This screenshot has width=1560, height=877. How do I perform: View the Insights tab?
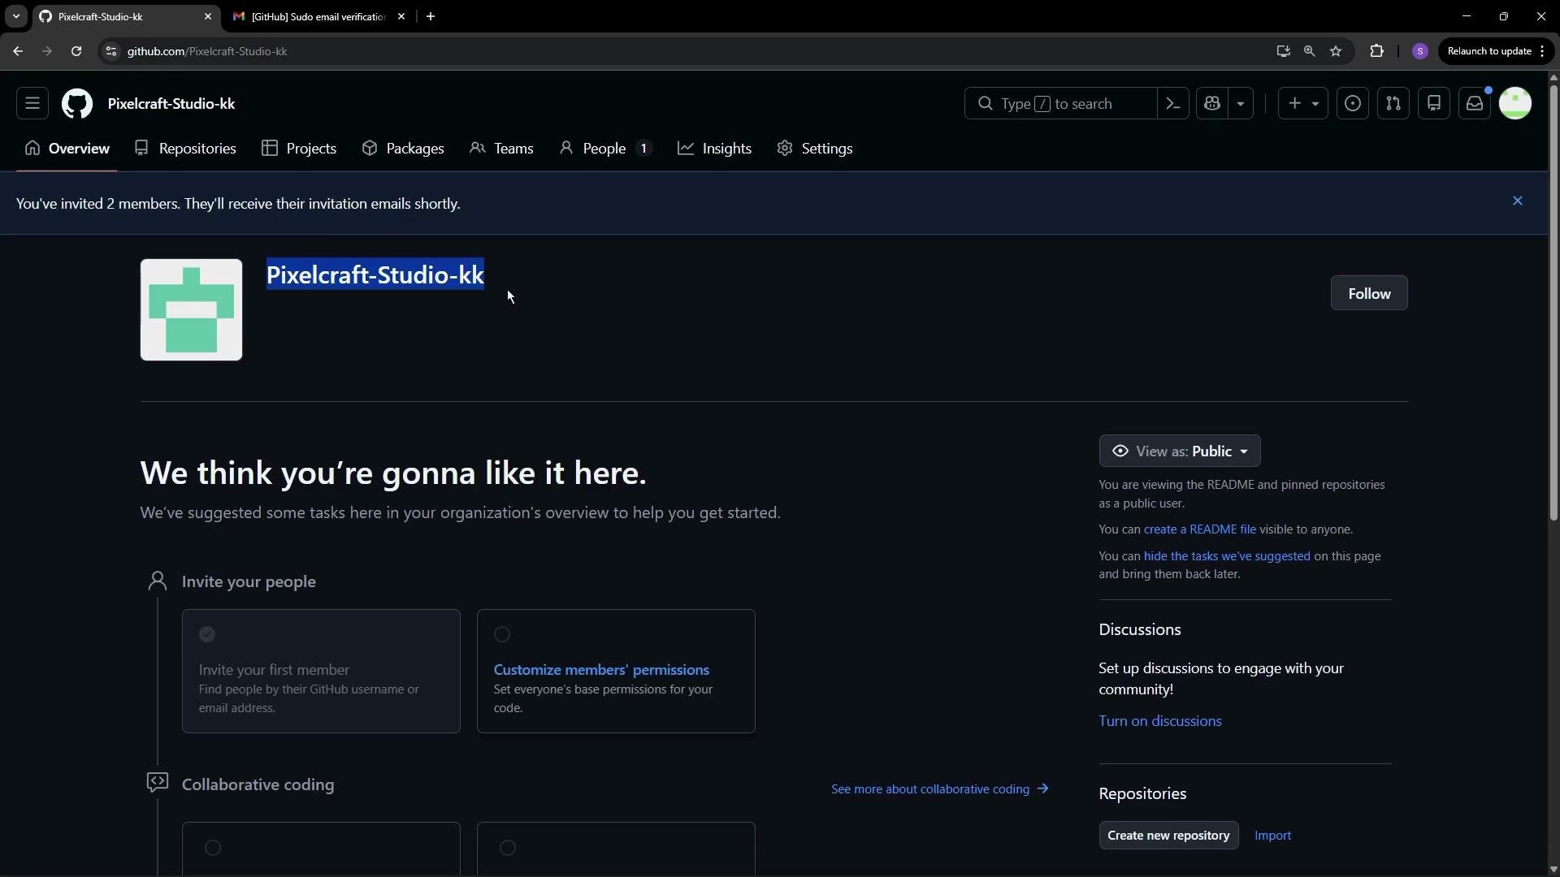pos(715,149)
